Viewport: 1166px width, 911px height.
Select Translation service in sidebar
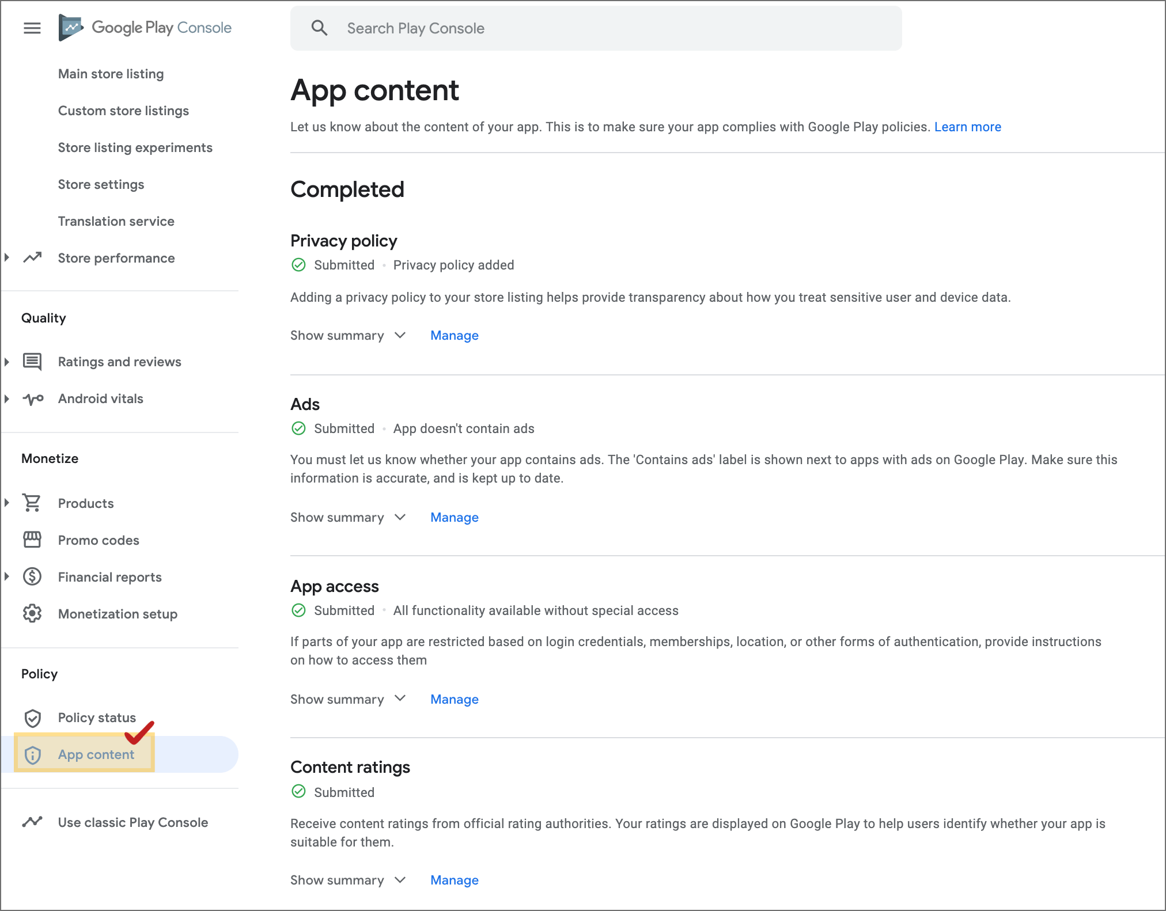pos(116,221)
